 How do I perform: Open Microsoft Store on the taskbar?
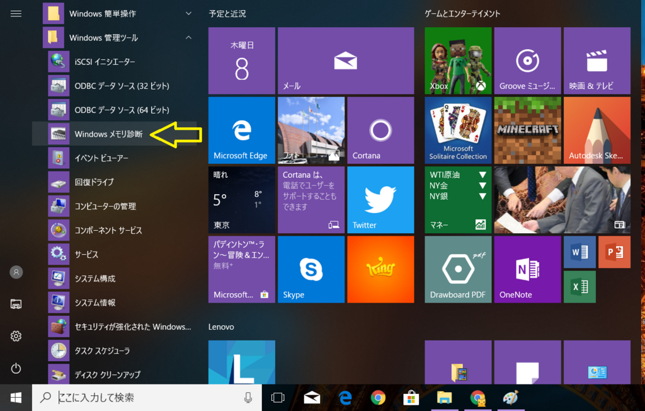(411, 398)
